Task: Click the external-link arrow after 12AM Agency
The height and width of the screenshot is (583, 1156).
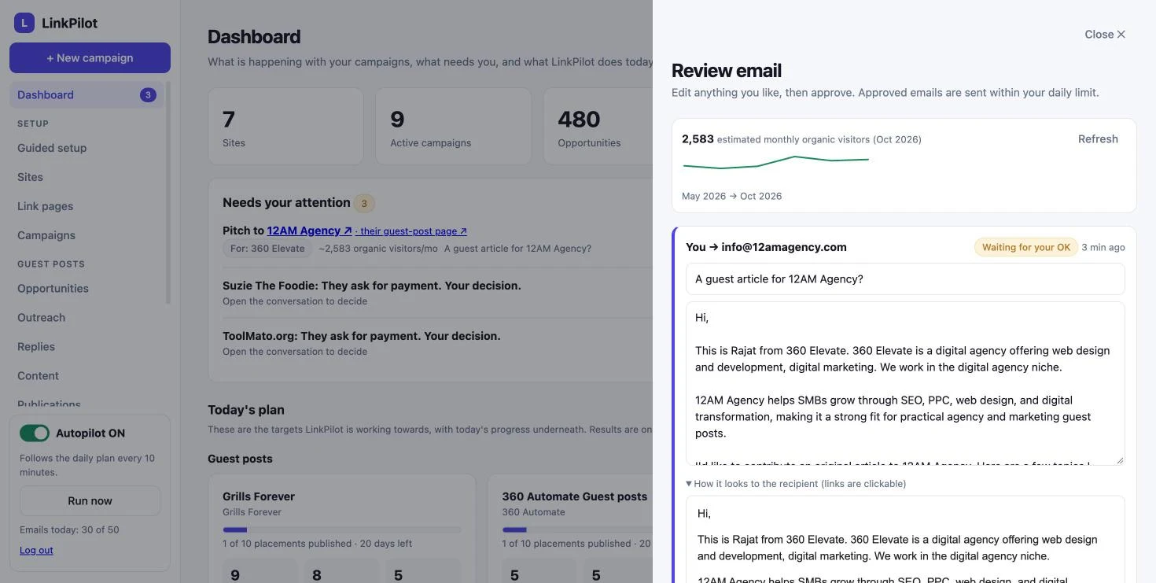Action: (348, 231)
